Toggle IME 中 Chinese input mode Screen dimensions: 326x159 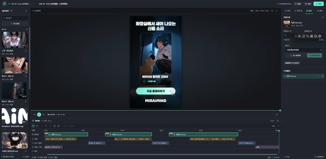tap(300, 36)
